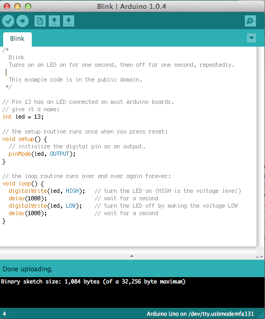This screenshot has height=319, width=265.
Task: Click the comment '// give it a name:'
Action: tap(31, 110)
